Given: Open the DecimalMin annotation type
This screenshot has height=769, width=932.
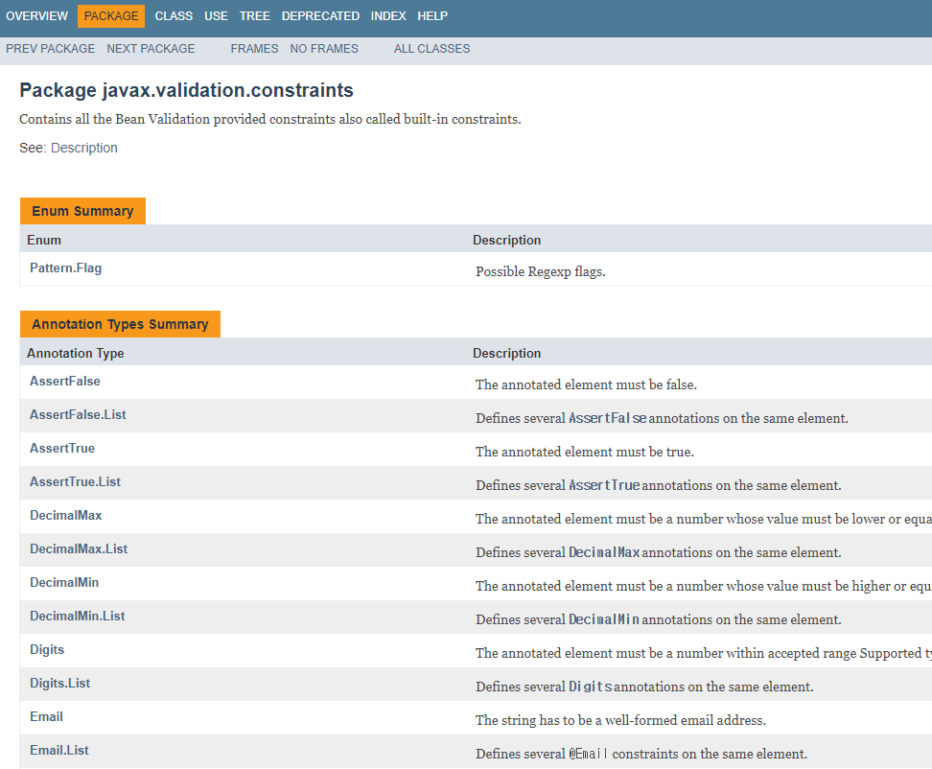Looking at the screenshot, I should pos(64,582).
